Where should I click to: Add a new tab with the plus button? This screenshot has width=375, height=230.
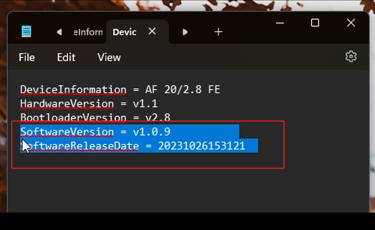click(x=219, y=32)
